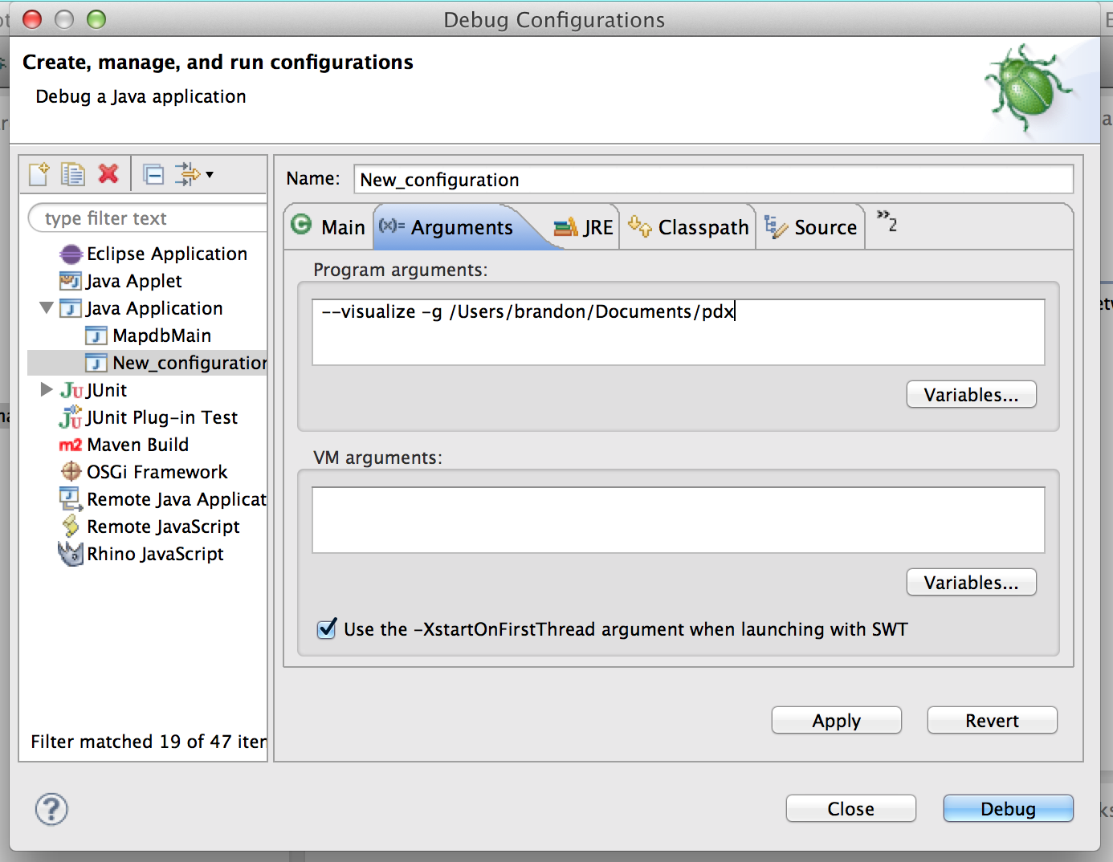The height and width of the screenshot is (862, 1113).
Task: Select New_configuration in the tree
Action: coord(190,363)
